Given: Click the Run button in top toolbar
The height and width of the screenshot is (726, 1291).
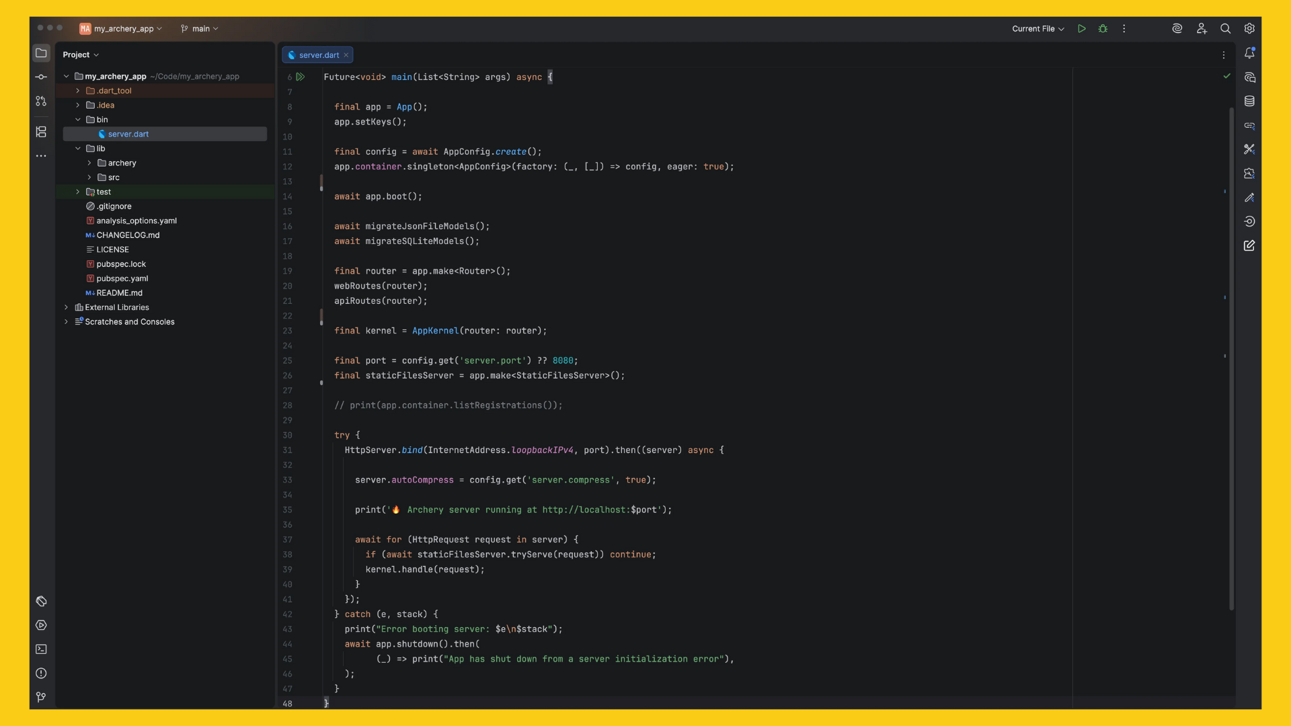Looking at the screenshot, I should (1081, 29).
